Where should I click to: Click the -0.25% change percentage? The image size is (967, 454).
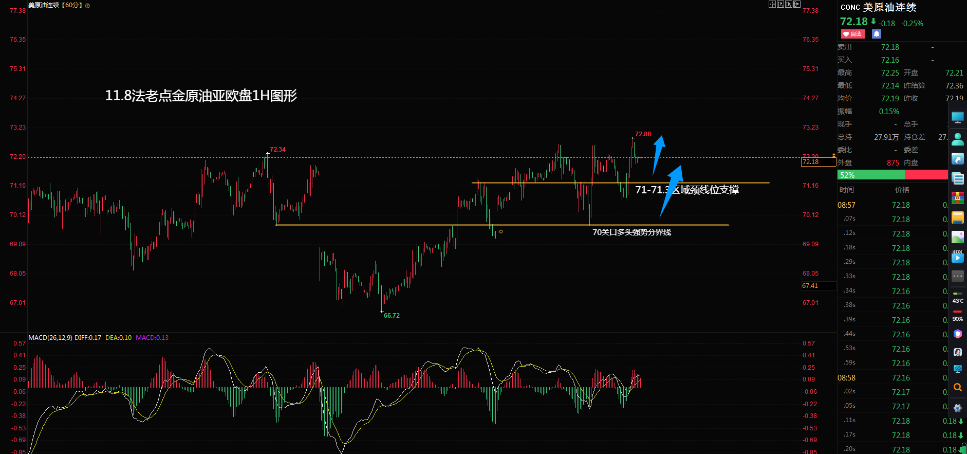pyautogui.click(x=912, y=24)
